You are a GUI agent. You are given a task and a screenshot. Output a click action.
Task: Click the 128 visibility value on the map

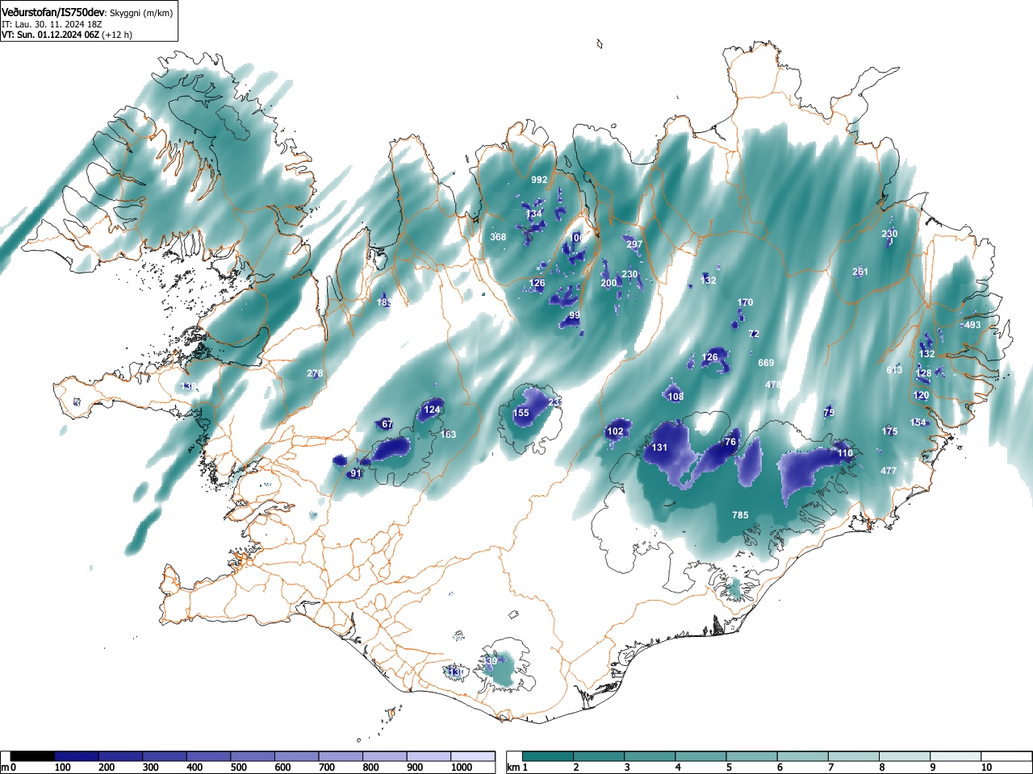924,373
